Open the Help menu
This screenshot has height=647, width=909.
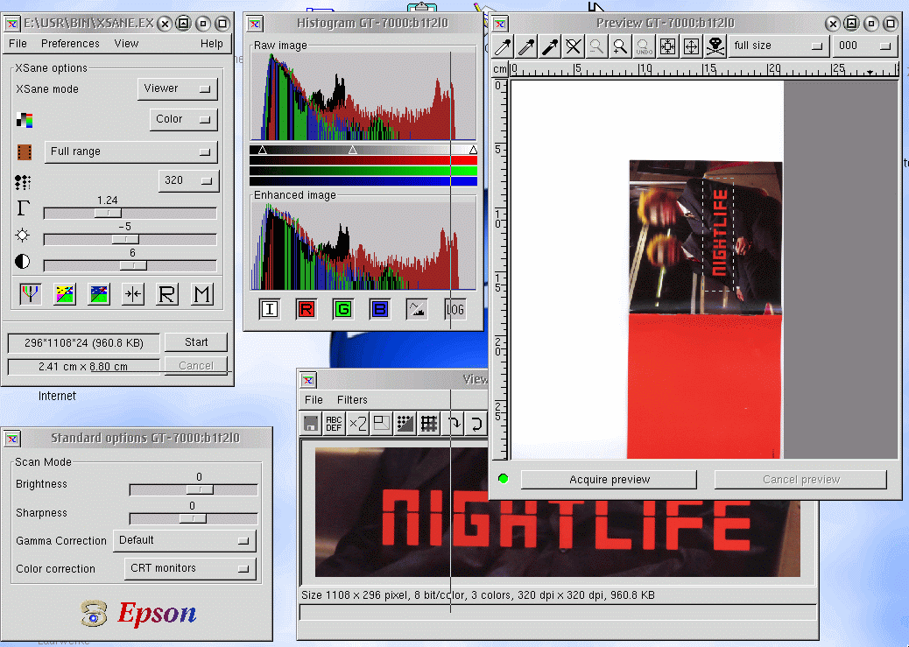click(212, 44)
